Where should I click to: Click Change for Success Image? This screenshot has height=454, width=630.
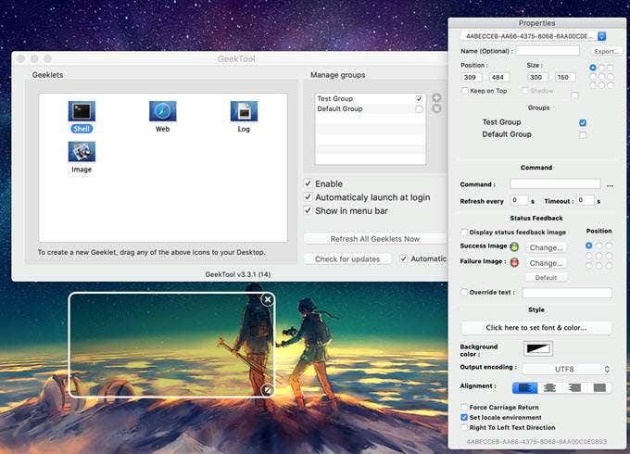coord(546,247)
